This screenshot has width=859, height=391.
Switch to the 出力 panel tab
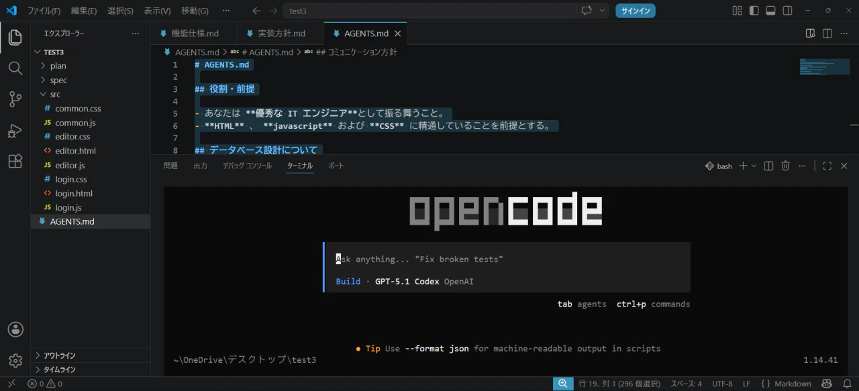coord(200,166)
